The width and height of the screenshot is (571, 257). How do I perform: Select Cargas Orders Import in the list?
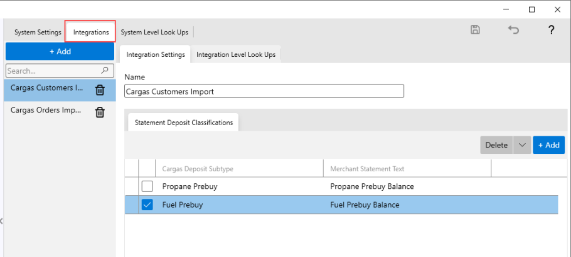46,111
